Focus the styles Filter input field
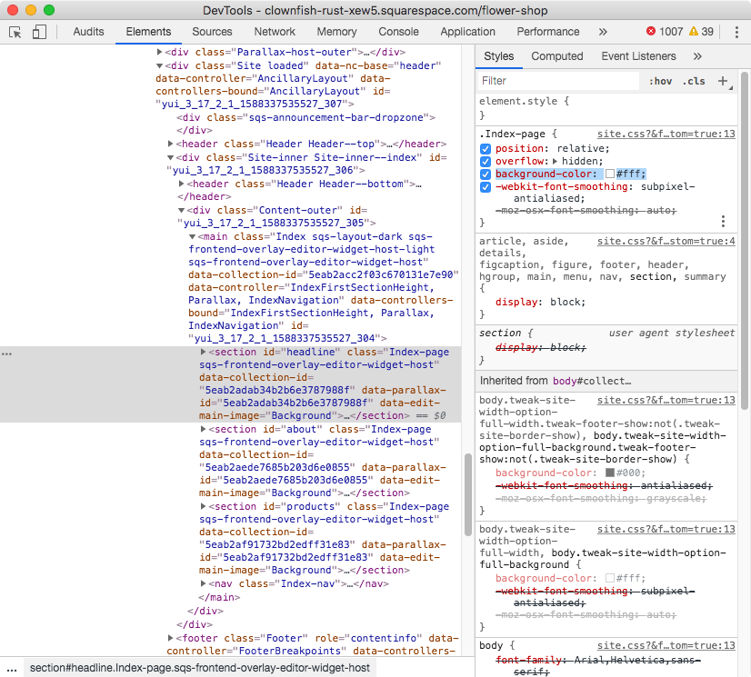 pyautogui.click(x=558, y=81)
